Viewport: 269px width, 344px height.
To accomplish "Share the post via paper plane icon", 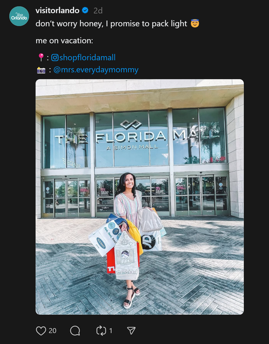I will pos(131,330).
